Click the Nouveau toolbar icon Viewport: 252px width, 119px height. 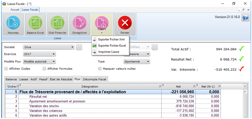tap(13, 24)
